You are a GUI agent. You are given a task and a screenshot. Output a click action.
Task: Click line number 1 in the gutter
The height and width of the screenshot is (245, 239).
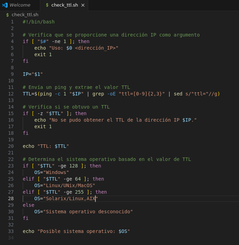12,22
